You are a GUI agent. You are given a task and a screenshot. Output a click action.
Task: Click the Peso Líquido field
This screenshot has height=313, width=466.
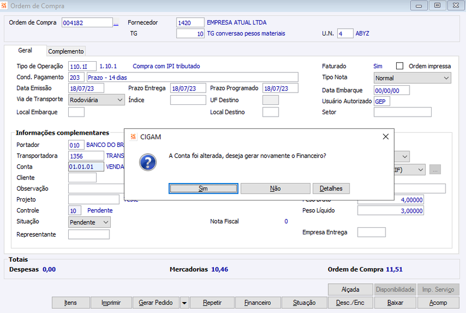tap(390, 210)
